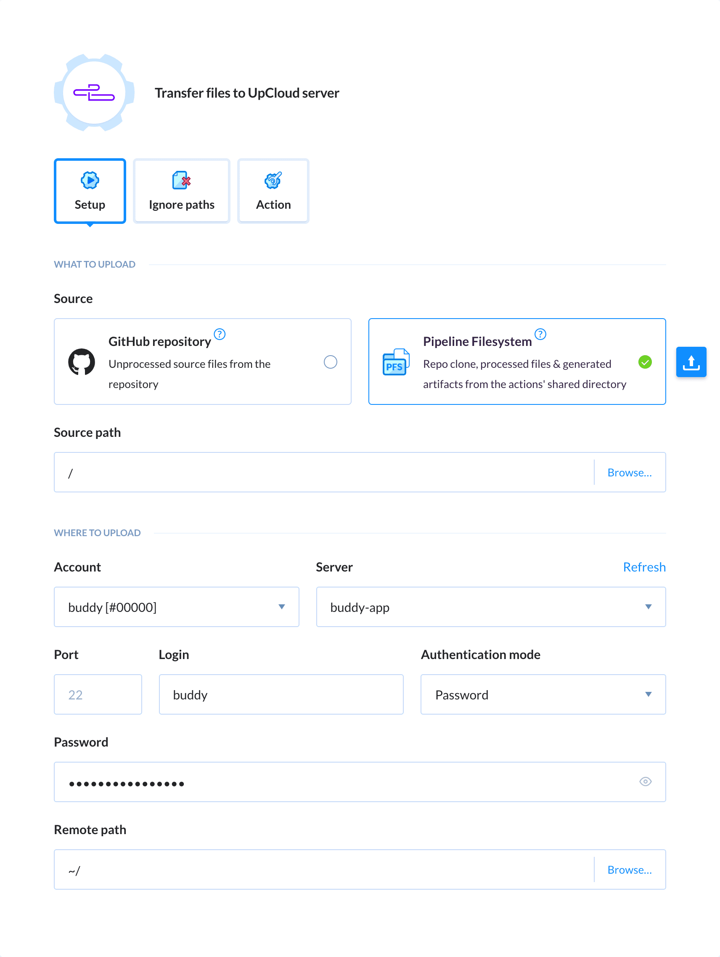Click the Refresh link next to Server
This screenshot has width=720, height=957.
[644, 567]
